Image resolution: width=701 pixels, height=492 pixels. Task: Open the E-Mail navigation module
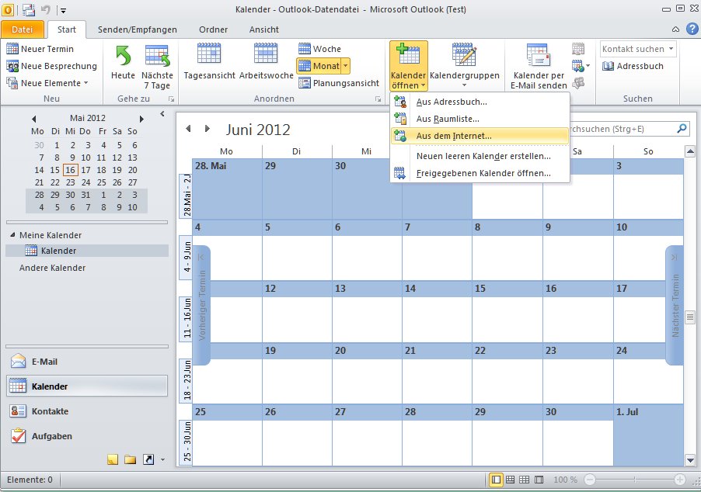(44, 362)
